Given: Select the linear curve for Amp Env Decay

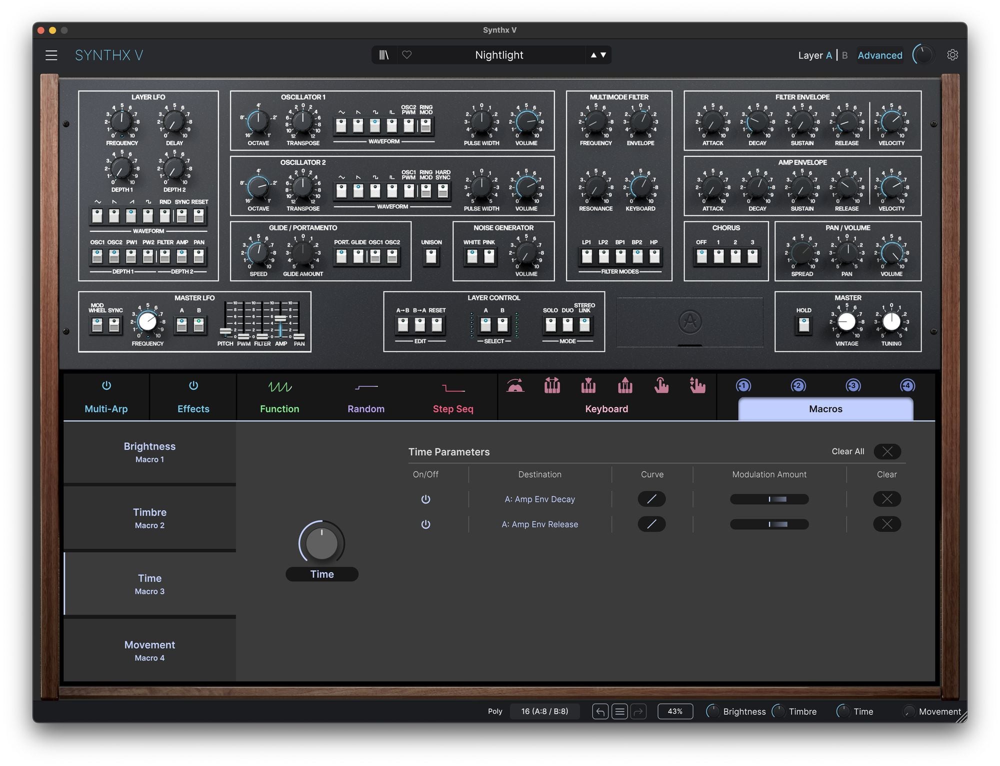Looking at the screenshot, I should tap(651, 499).
